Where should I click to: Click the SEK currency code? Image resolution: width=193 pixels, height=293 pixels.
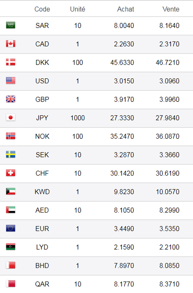(x=42, y=155)
